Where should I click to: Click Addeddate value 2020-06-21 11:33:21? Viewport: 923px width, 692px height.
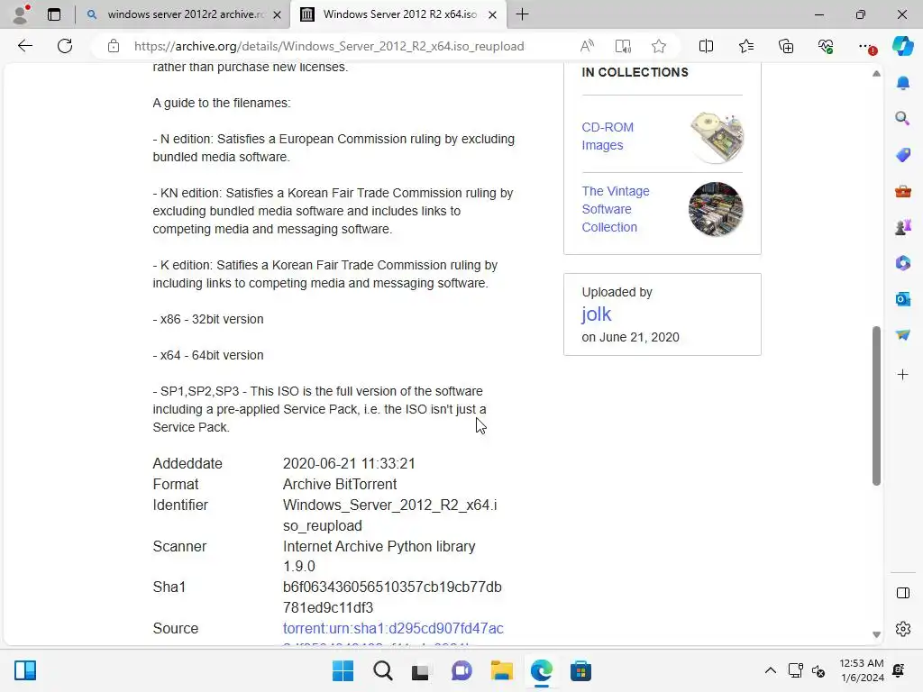click(349, 464)
